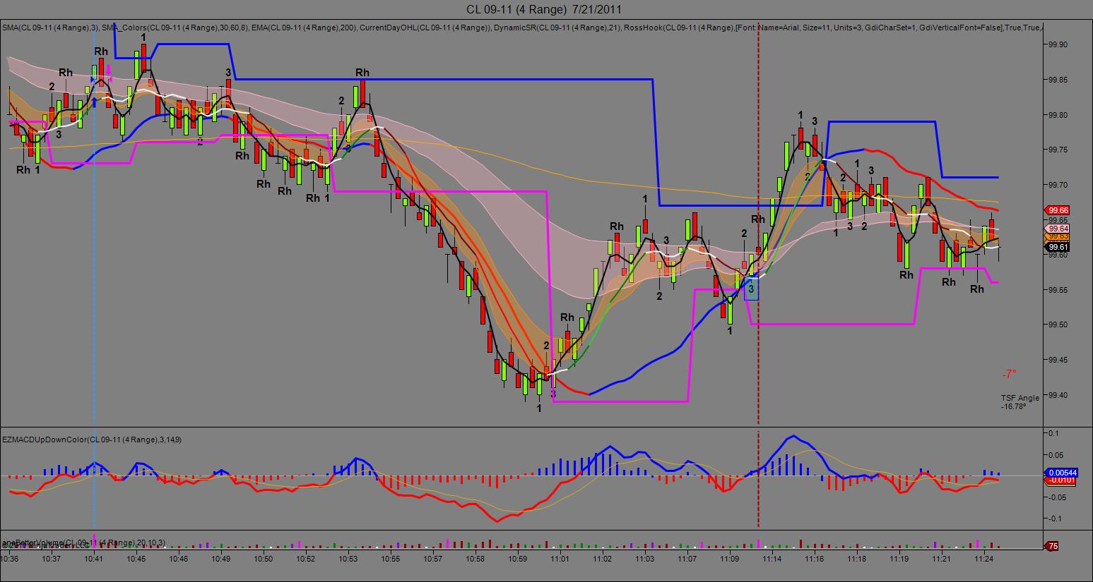Screen dimensions: 1093x582
Task: Click the 99.75 price axis label
Action: point(1058,150)
